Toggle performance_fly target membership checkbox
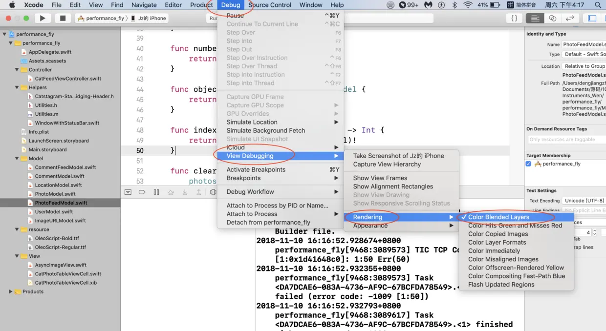The width and height of the screenshot is (606, 331). click(x=528, y=164)
